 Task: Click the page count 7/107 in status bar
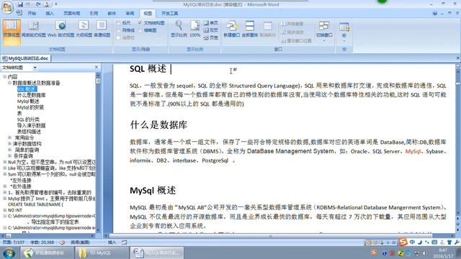click(x=13, y=242)
